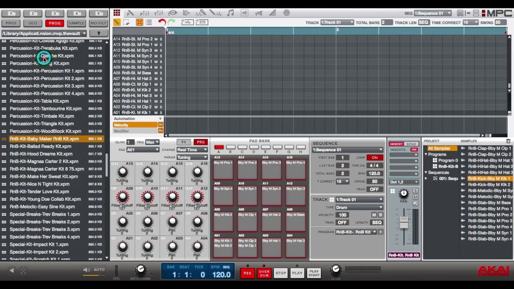Viewport: 514px width, 289px height.
Task: Select browser shortcut tab 3
Action: [55, 14]
